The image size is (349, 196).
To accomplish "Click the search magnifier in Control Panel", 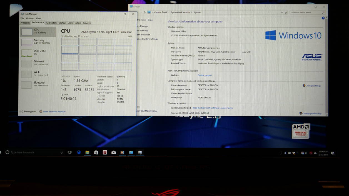I will 323,12.
